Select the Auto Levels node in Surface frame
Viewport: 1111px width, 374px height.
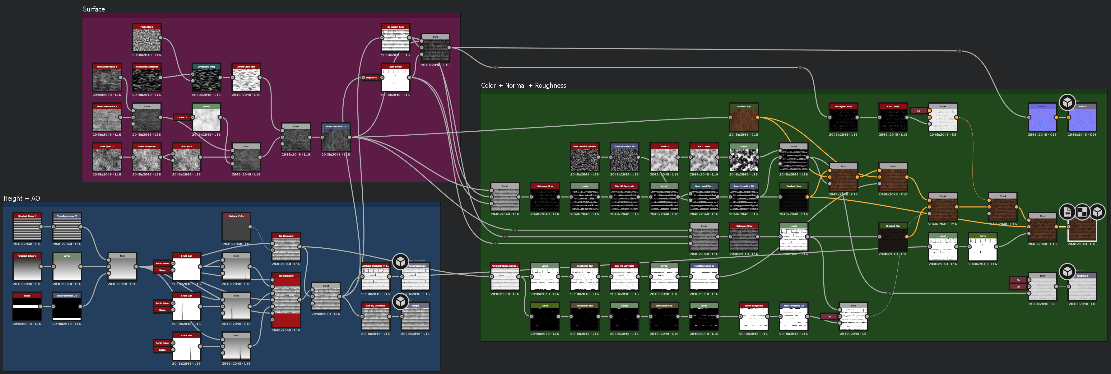(396, 78)
